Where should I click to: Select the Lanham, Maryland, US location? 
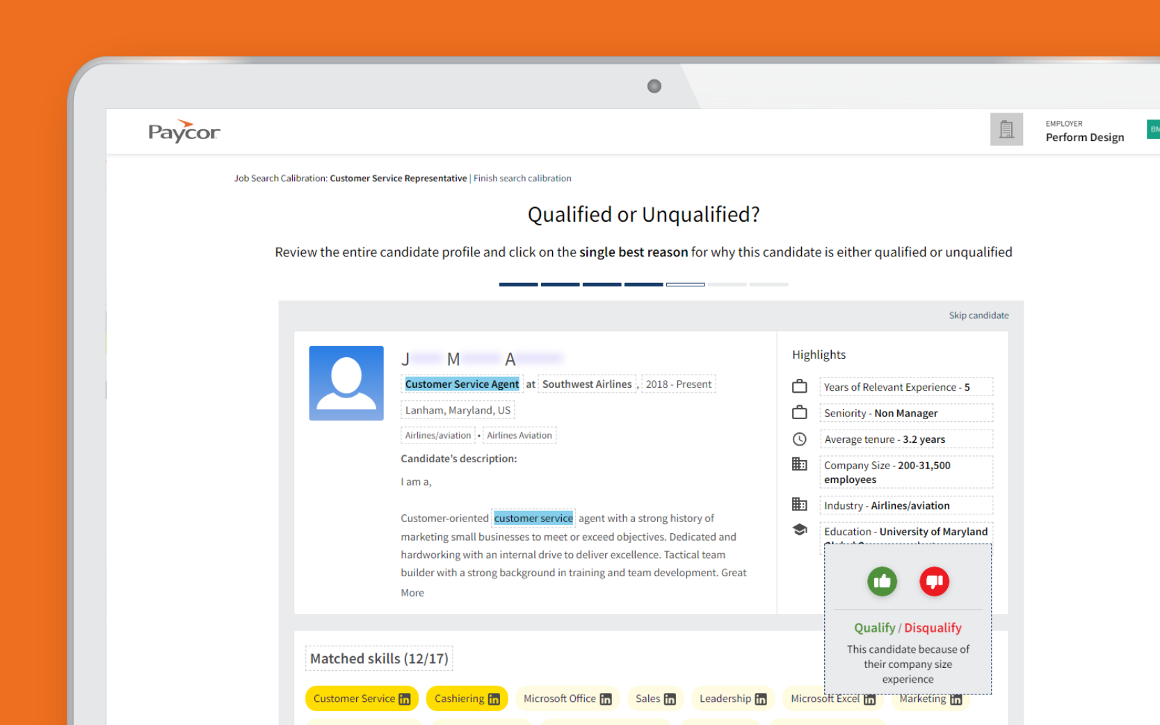coord(458,410)
